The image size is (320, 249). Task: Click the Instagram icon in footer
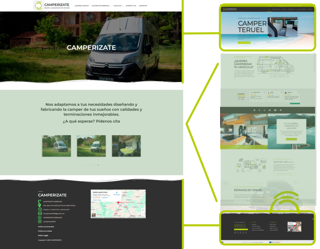(40, 221)
